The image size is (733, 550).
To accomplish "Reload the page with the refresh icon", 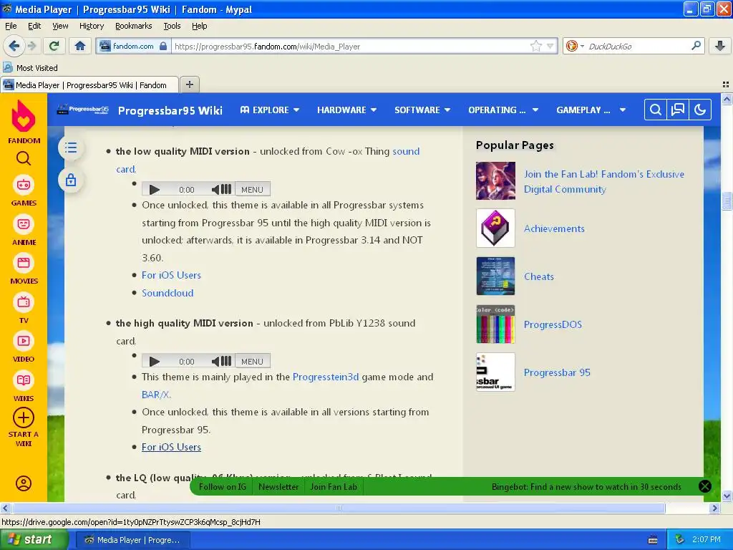I will pos(54,46).
